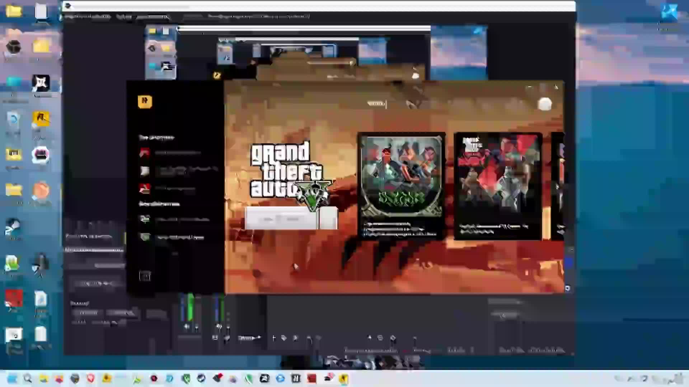
Task: Open the Steam desktop shortcut
Action: (13, 227)
